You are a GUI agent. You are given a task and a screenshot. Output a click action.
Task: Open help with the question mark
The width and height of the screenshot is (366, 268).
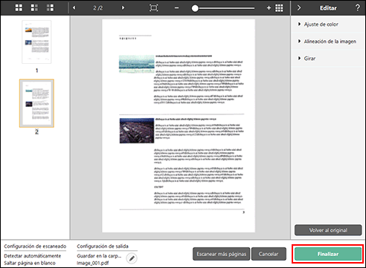(357, 7)
